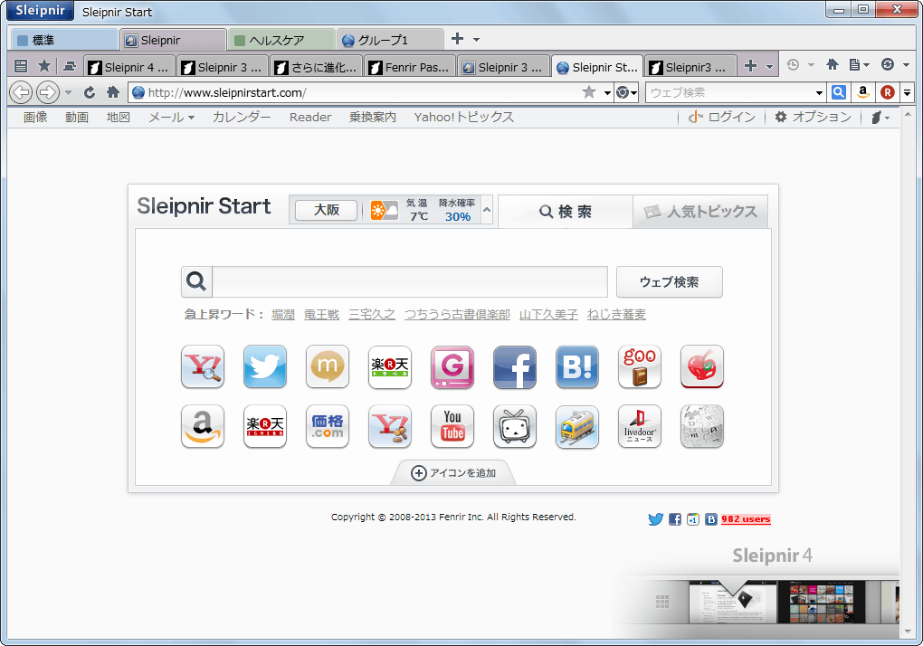This screenshot has height=646, width=923.
Task: Select Amazon search engine in toolbar
Action: pos(863,92)
